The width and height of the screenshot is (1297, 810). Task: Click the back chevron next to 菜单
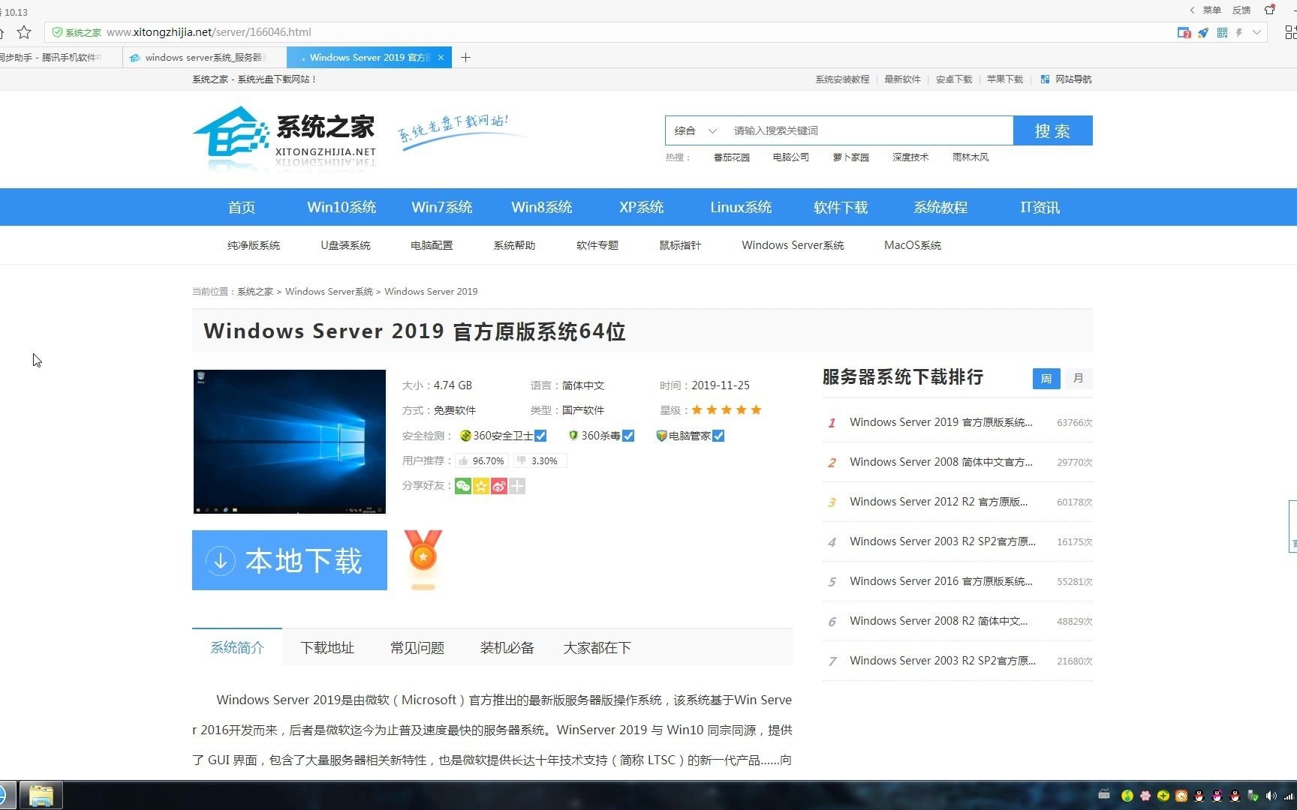pyautogui.click(x=1192, y=10)
